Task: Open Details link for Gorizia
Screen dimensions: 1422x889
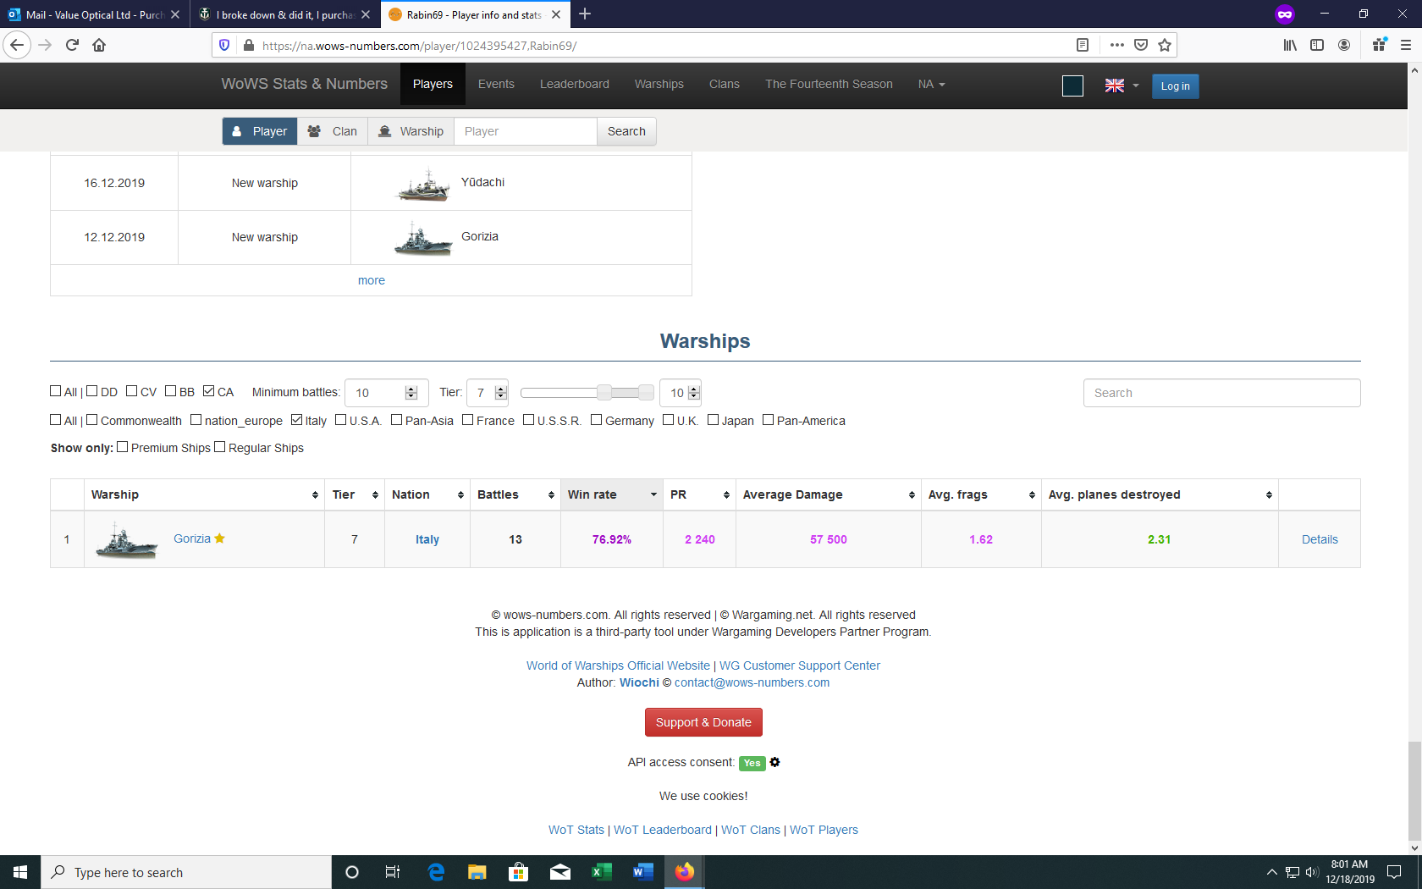Action: coord(1319,539)
